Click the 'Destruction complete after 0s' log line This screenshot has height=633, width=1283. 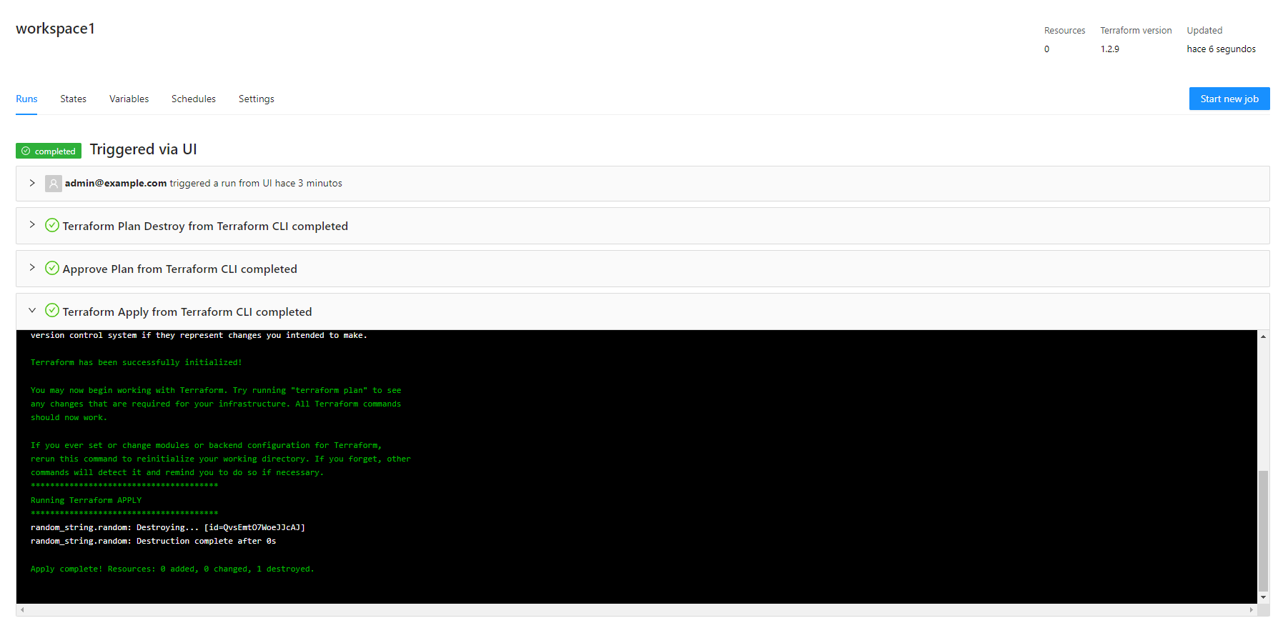coord(153,541)
